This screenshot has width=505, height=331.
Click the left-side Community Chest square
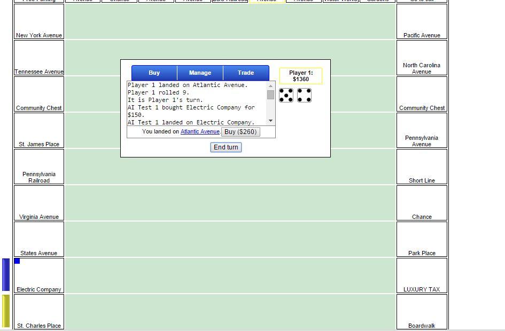(39, 94)
